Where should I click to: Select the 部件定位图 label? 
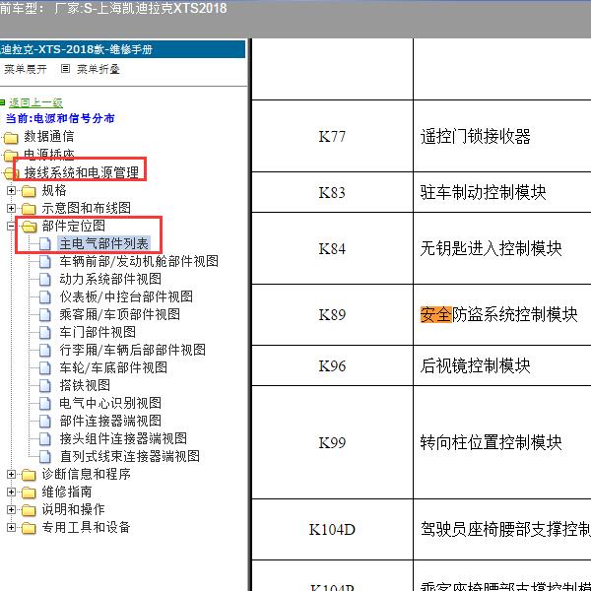pyautogui.click(x=74, y=226)
